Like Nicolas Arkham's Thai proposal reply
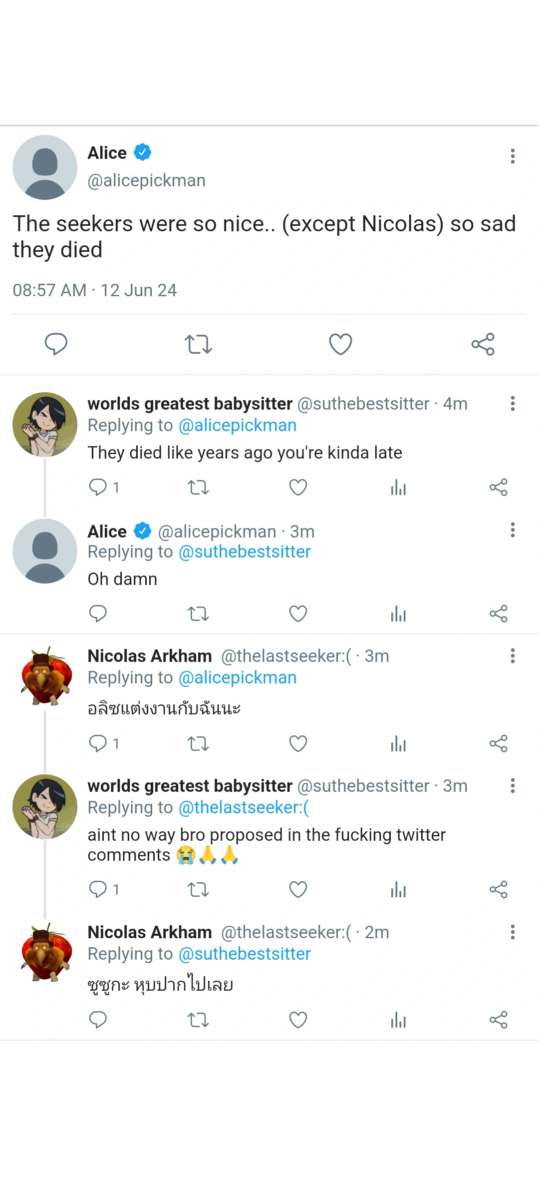Screen dimensions: 539x1199 297,743
